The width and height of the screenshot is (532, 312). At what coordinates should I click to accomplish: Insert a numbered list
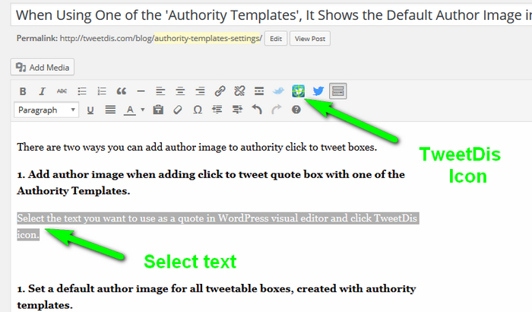101,91
